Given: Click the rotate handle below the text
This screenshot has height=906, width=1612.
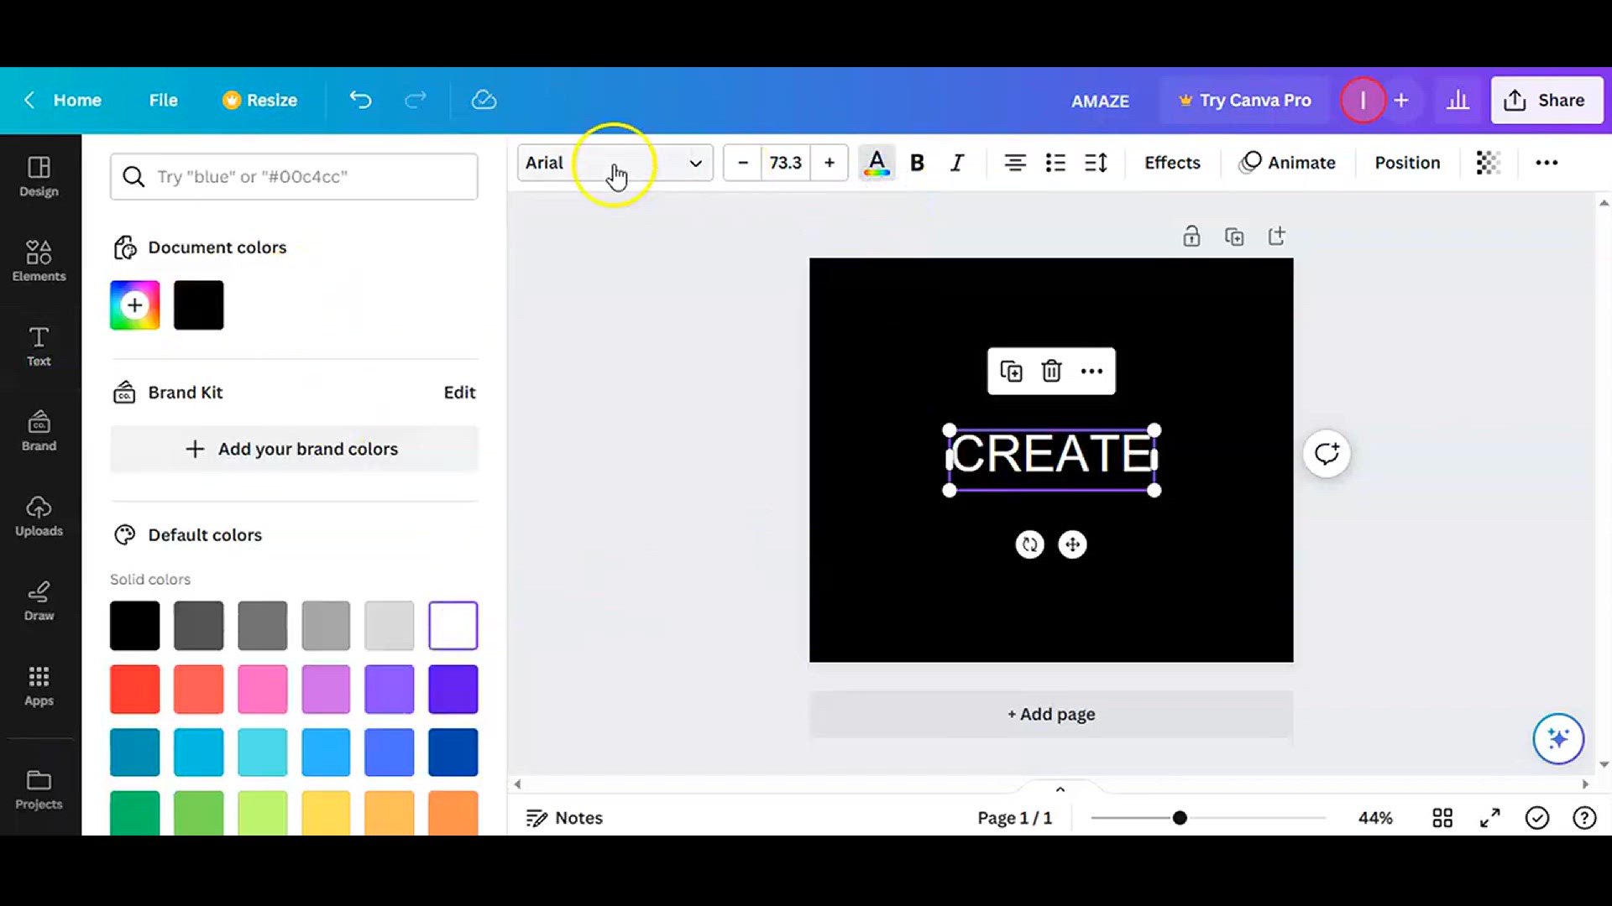Looking at the screenshot, I should click(1030, 544).
